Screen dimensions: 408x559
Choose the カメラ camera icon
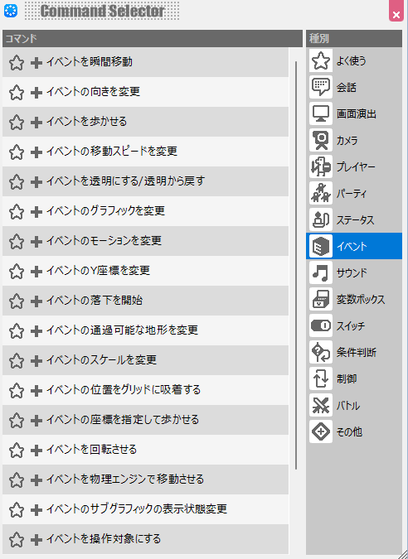[x=321, y=140]
